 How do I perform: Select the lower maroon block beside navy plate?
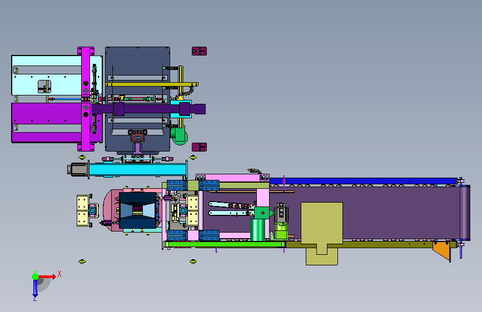[x=199, y=147]
